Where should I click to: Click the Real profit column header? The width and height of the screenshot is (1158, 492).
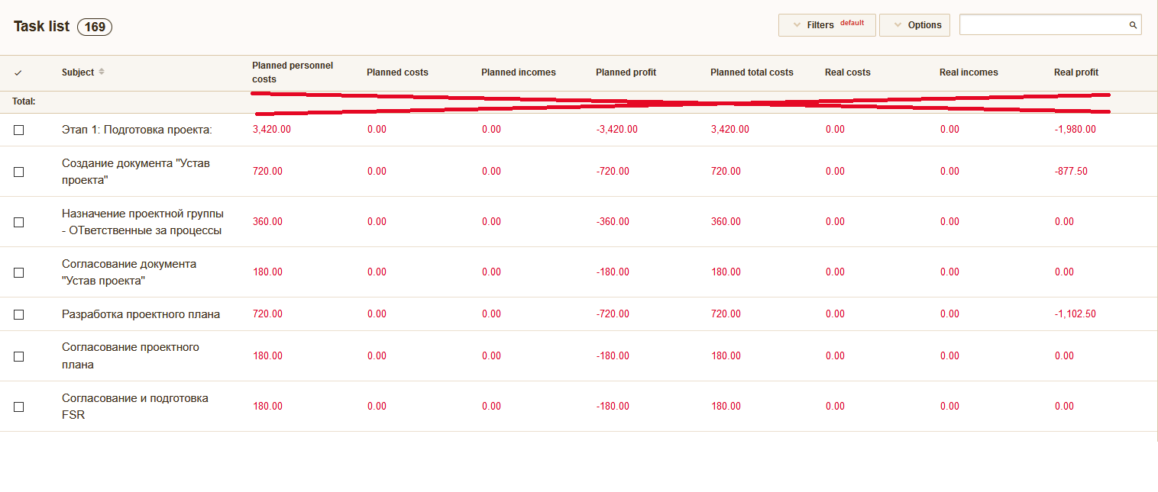[x=1076, y=72]
